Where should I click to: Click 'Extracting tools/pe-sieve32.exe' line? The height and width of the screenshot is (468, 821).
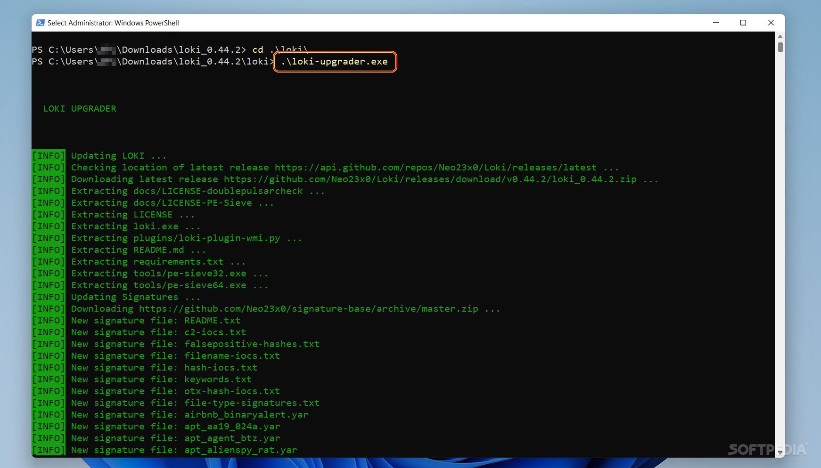(170, 274)
